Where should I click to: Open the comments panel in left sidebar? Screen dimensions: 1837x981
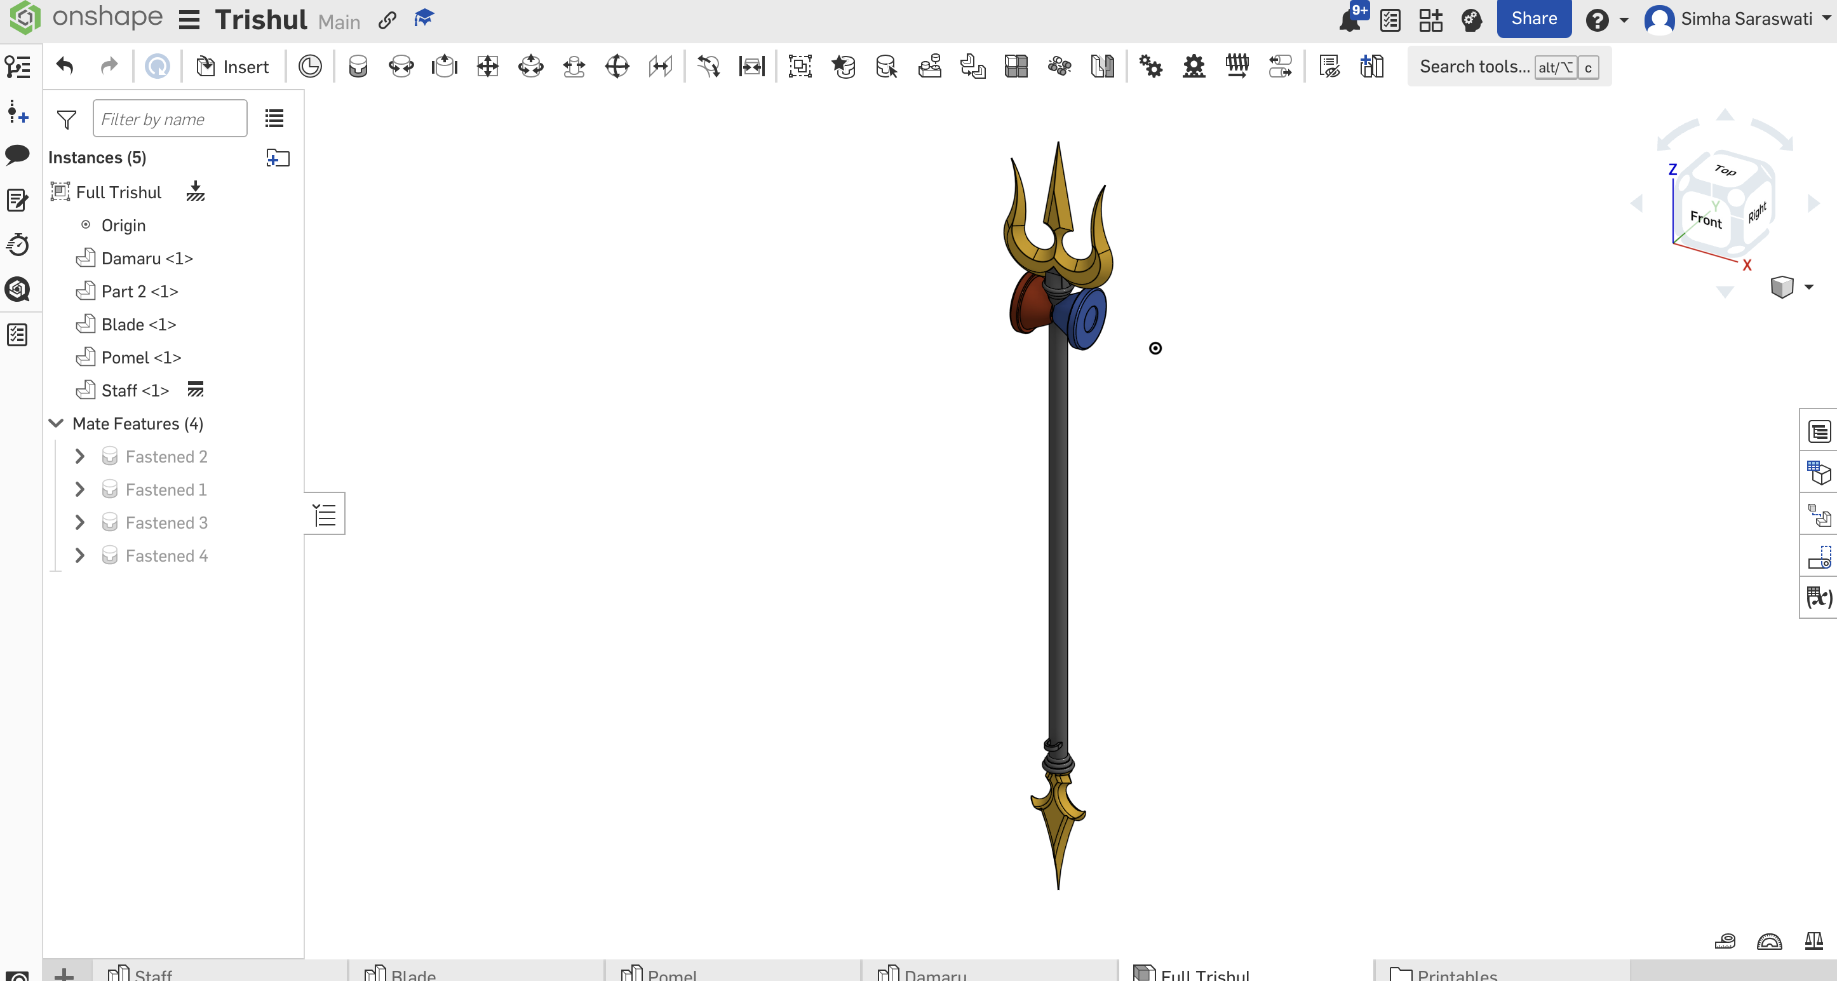[x=18, y=155]
